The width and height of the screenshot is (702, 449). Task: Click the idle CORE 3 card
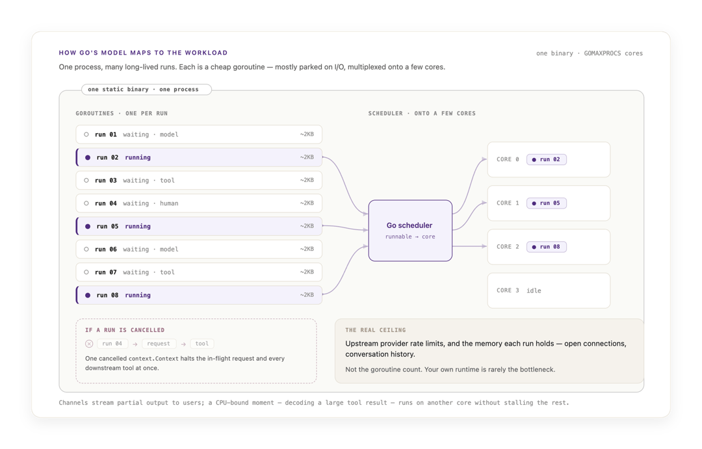549,290
